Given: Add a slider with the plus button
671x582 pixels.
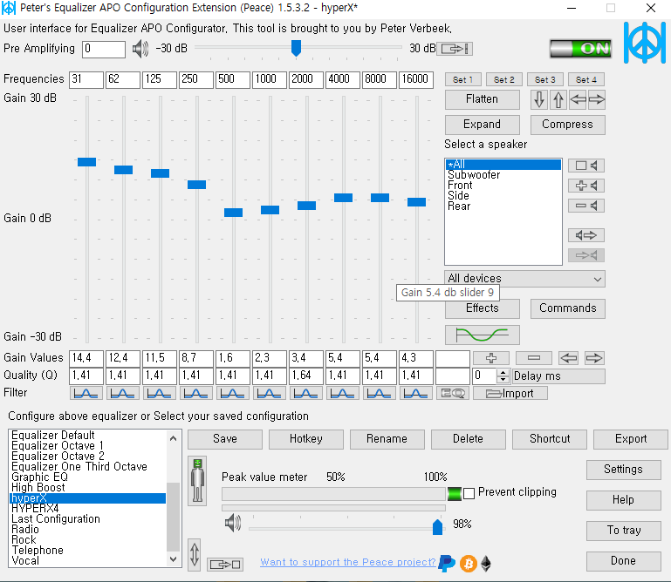Looking at the screenshot, I should tap(491, 358).
